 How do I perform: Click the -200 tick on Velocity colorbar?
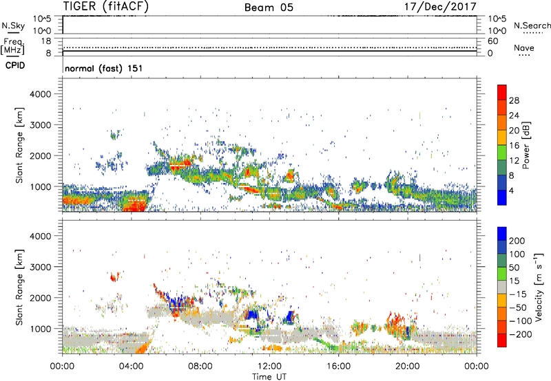coord(521,334)
